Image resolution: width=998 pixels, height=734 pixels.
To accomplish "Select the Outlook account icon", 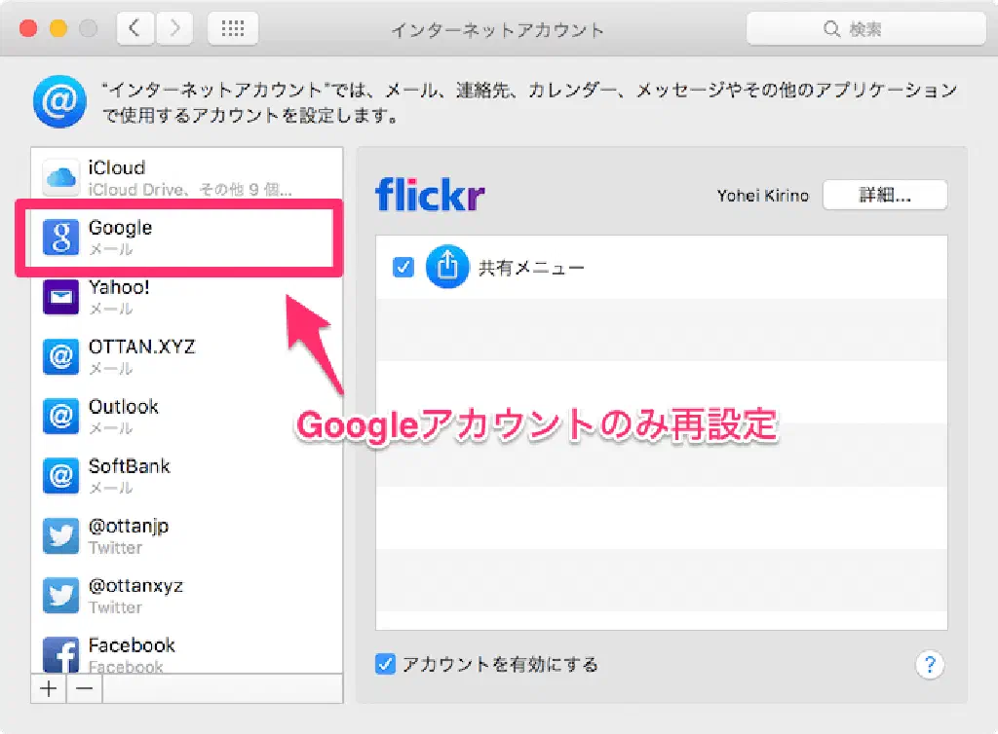I will (x=60, y=417).
